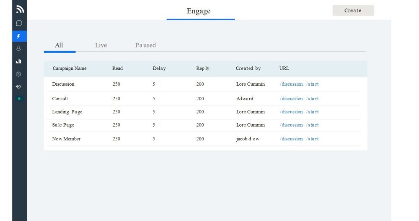The height and width of the screenshot is (221, 419).
Task: Open the bar chart analytics icon
Action: tap(19, 61)
